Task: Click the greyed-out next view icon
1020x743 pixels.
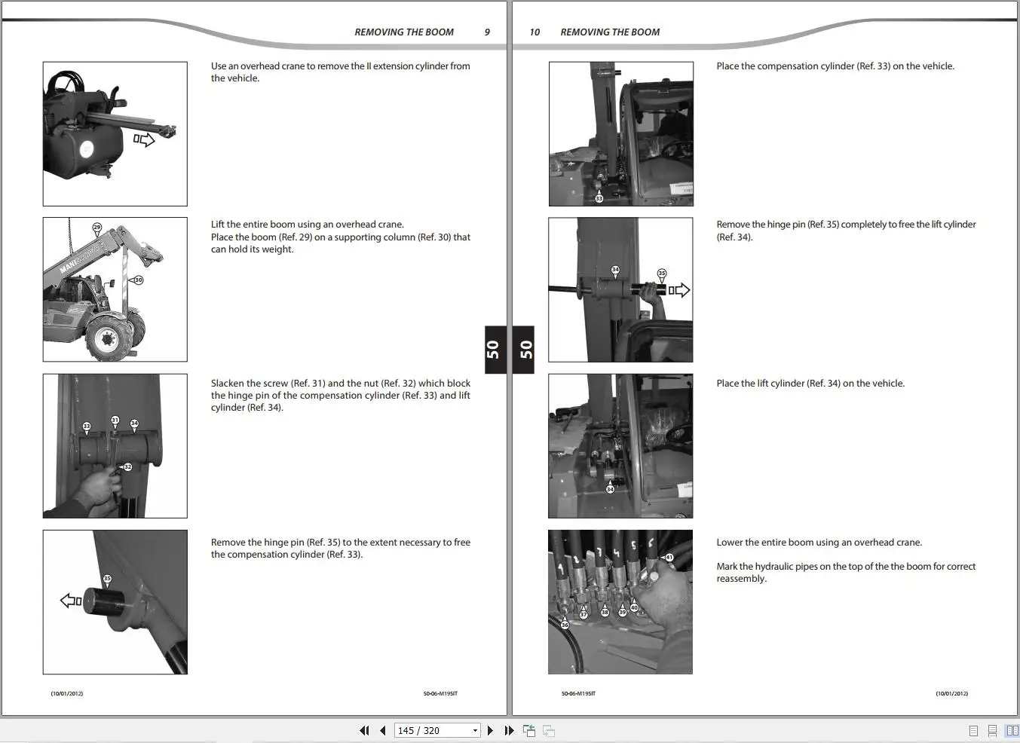Action: pyautogui.click(x=549, y=730)
